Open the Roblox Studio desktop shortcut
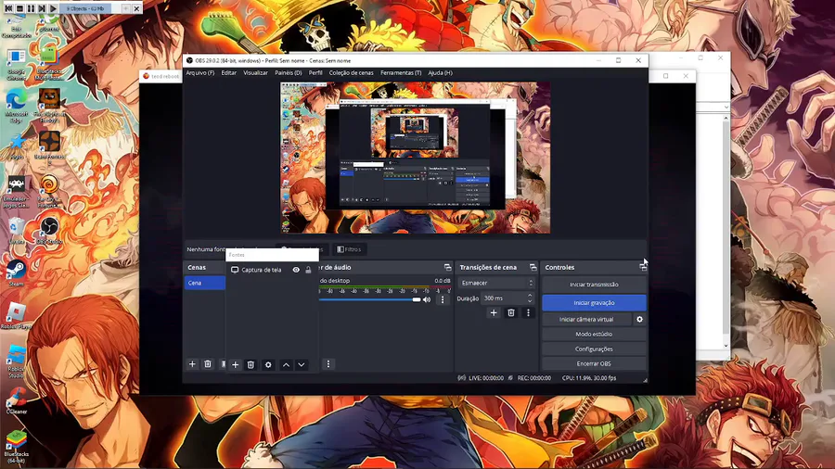835x469 pixels. click(x=16, y=361)
